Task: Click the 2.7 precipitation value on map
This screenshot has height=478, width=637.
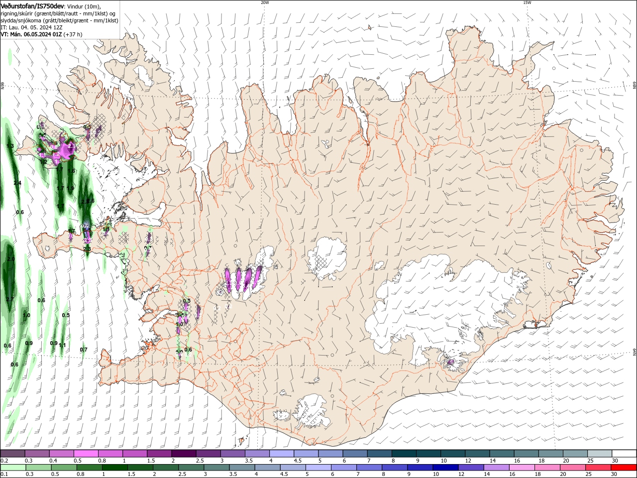Action: [x=9, y=299]
